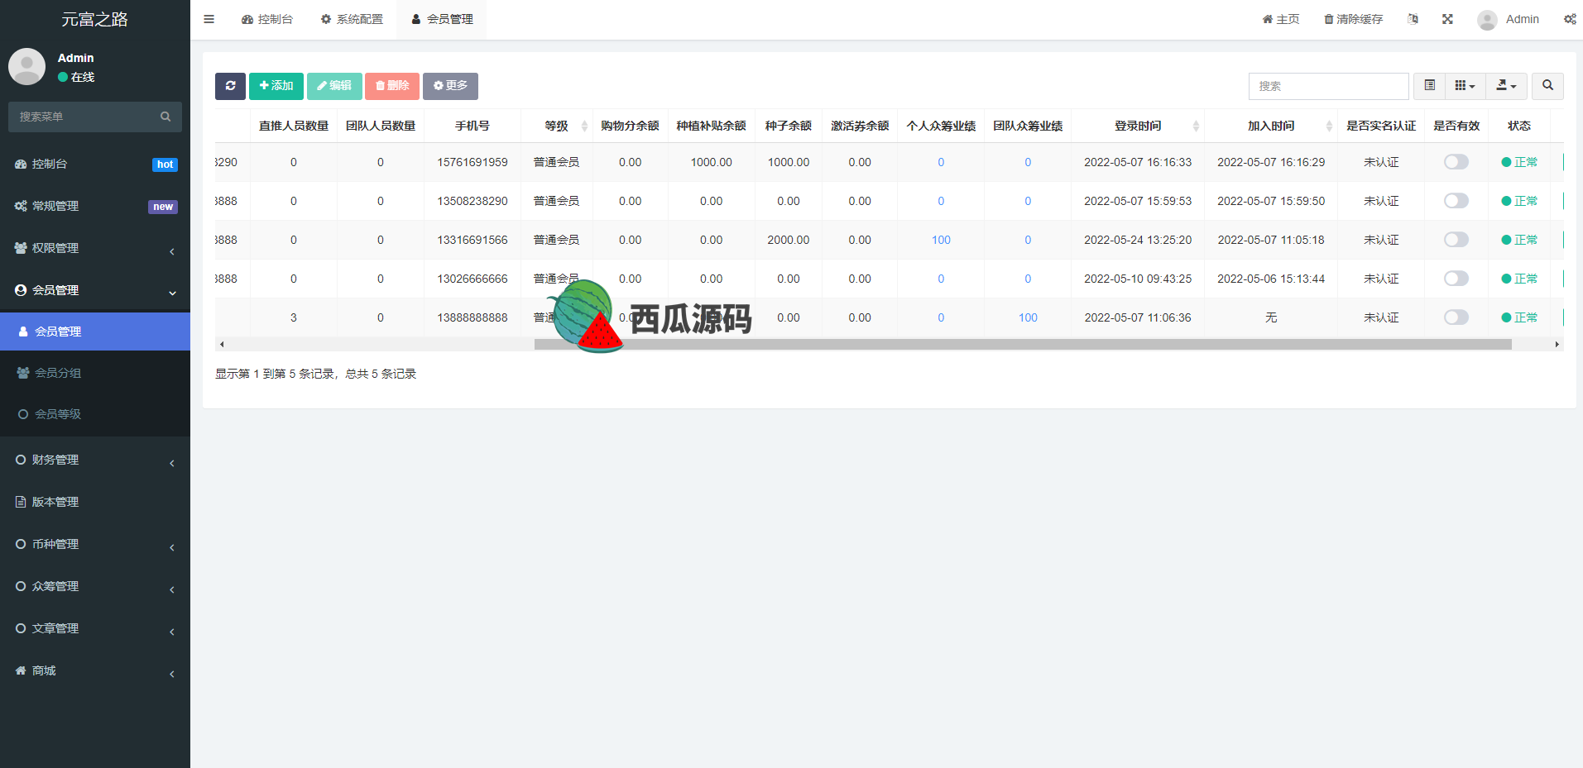Click the 删除 delete button
This screenshot has height=768, width=1583.
tap(392, 86)
